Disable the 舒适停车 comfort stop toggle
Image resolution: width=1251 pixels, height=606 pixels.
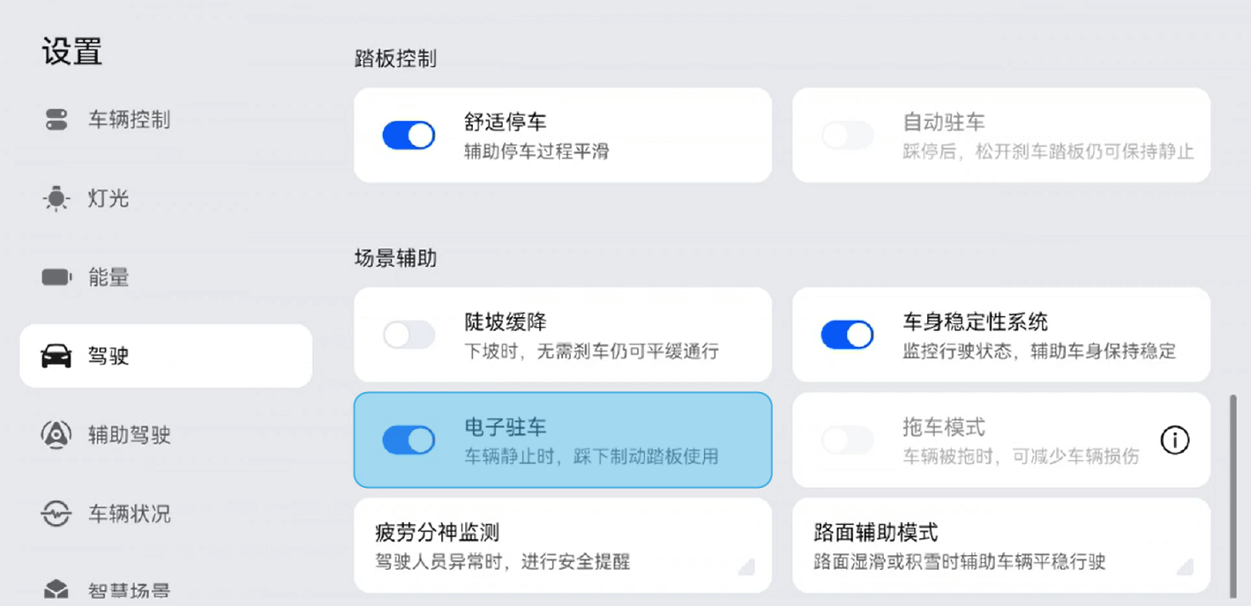click(x=408, y=136)
